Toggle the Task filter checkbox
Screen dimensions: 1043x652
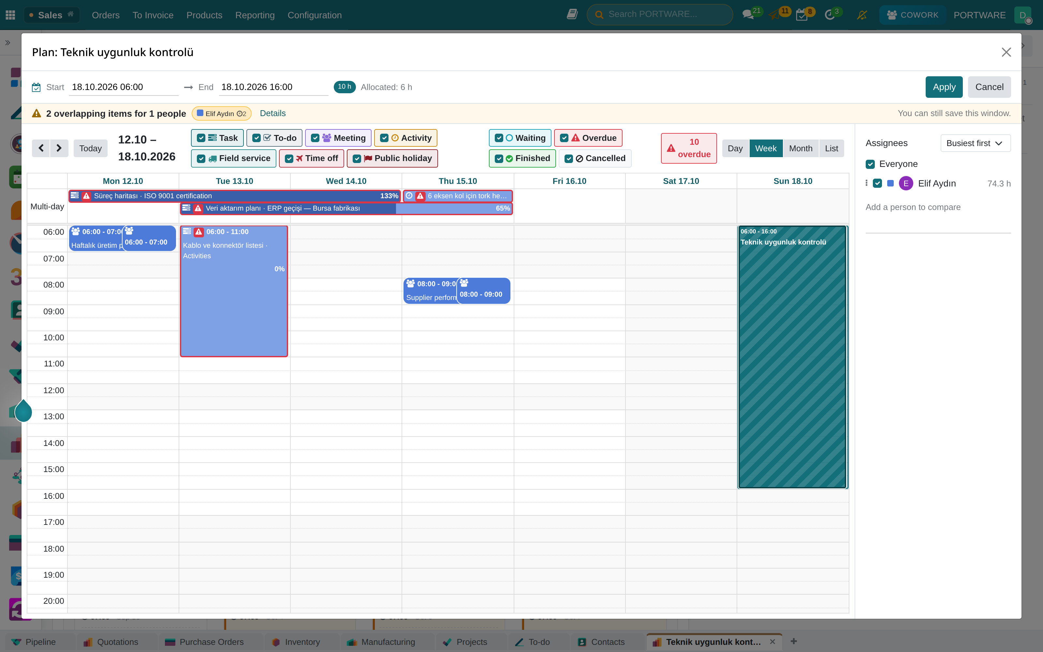click(201, 138)
